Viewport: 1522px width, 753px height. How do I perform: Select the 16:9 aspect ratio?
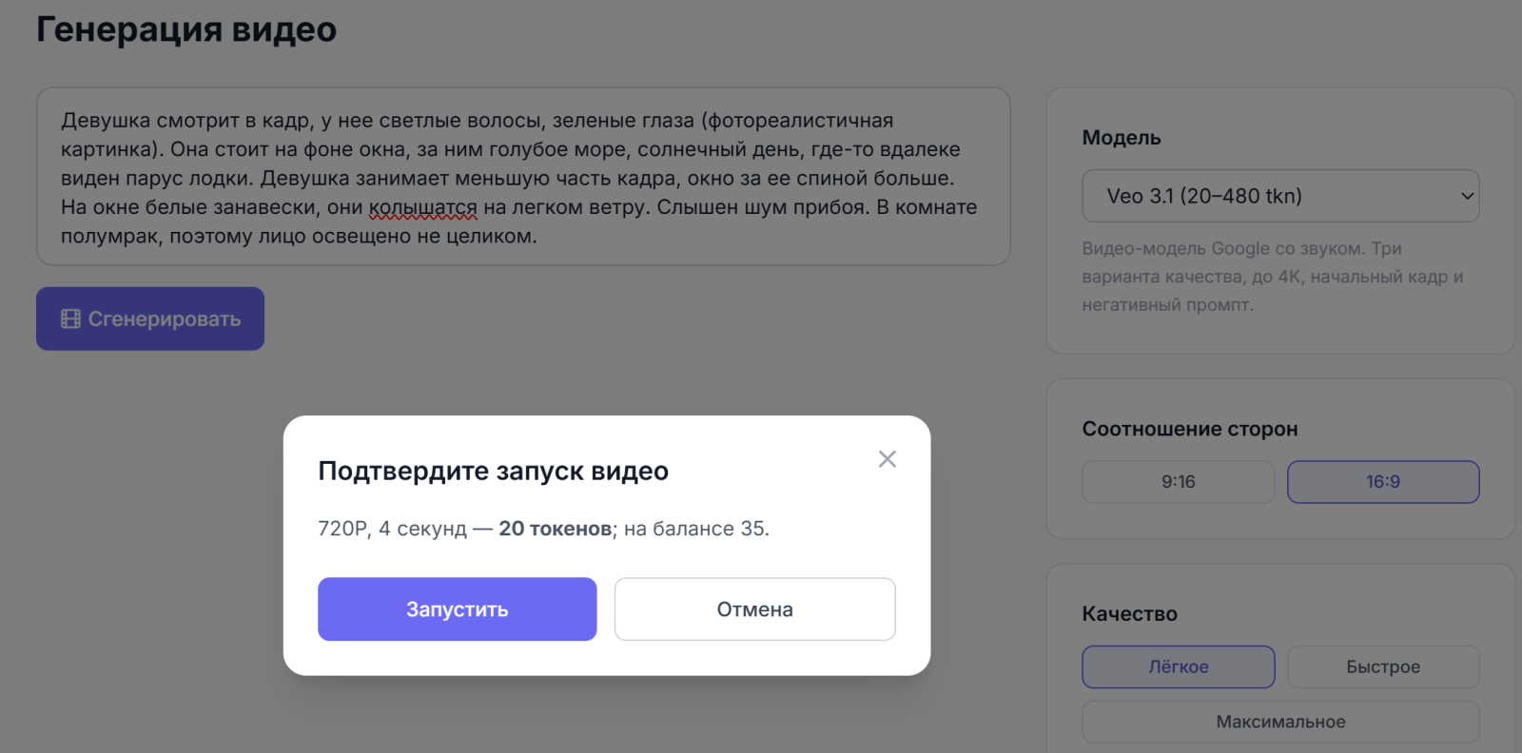point(1383,482)
